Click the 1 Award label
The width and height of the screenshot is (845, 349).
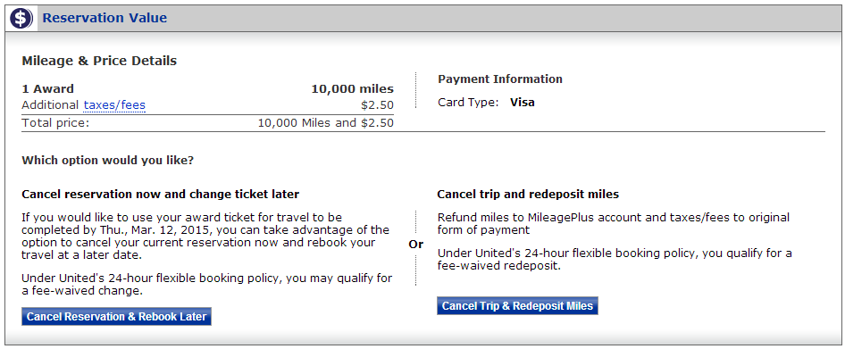[48, 89]
